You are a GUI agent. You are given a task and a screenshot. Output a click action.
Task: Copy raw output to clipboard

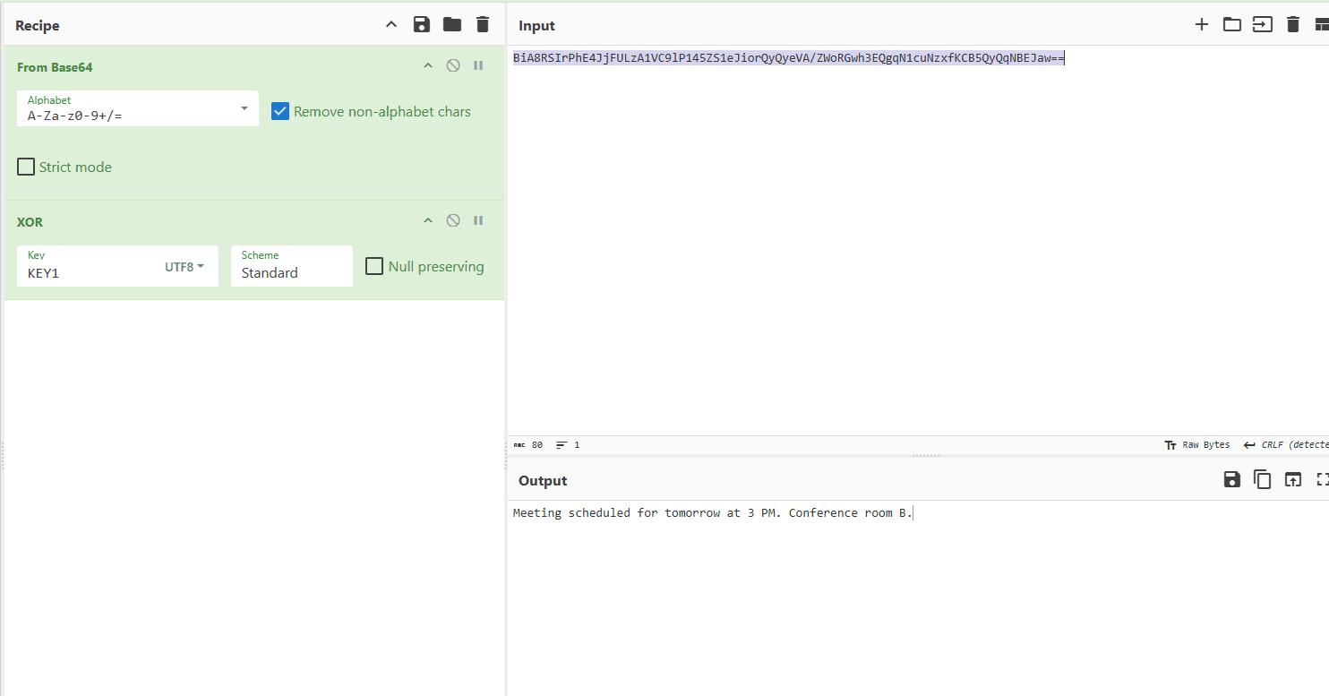click(1262, 480)
